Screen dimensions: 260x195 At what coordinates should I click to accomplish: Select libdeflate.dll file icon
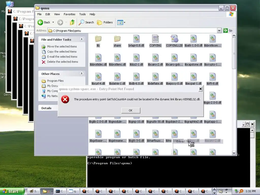(155, 77)
